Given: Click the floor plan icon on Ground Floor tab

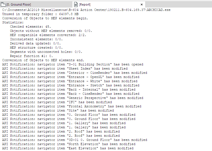Looking at the screenshot, I should pos(3,4).
